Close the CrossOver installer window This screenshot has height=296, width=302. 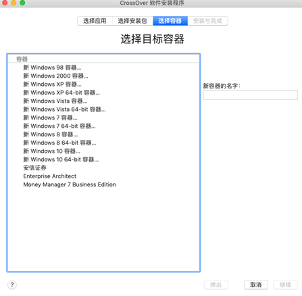(x=5, y=3)
